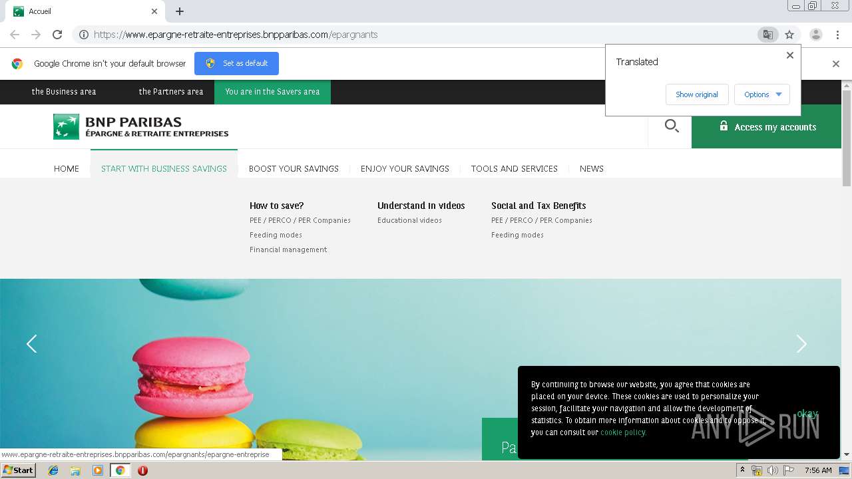Click Show original button

[697, 94]
